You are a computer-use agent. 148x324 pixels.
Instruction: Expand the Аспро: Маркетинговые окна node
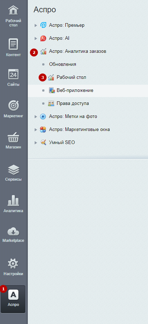coord(36,130)
